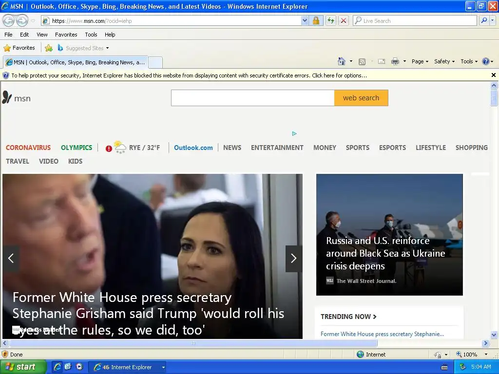This screenshot has height=374, width=499.
Task: Open the KIDS section link
Action: (x=75, y=161)
